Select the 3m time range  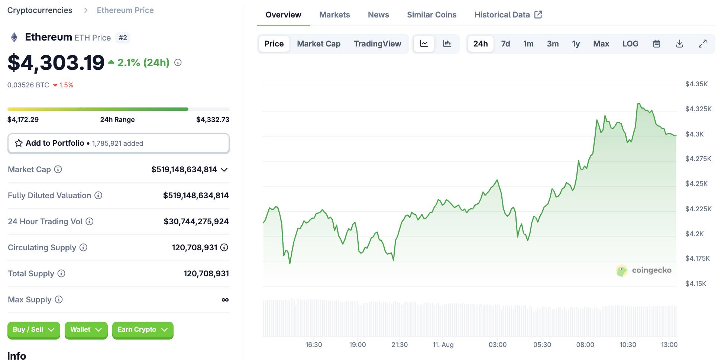tap(553, 44)
